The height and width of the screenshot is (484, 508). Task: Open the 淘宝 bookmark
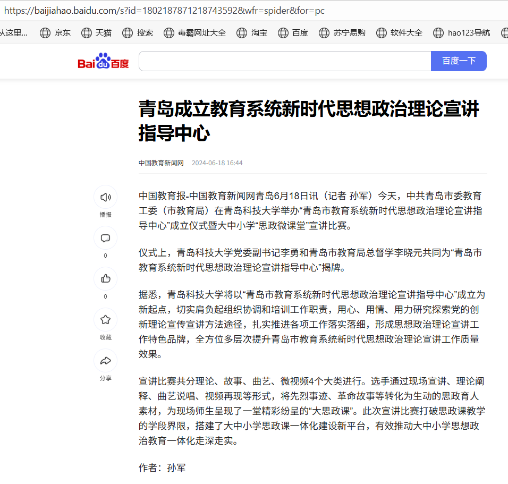(252, 32)
